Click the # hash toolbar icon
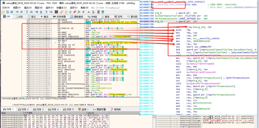259x128 pixels. (83, 12)
